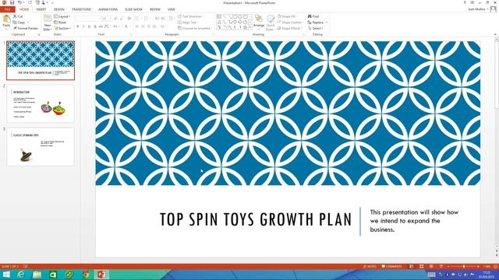Open the ANIMATIONS tab
Image resolution: width=499 pixels, height=280 pixels.
(x=108, y=9)
